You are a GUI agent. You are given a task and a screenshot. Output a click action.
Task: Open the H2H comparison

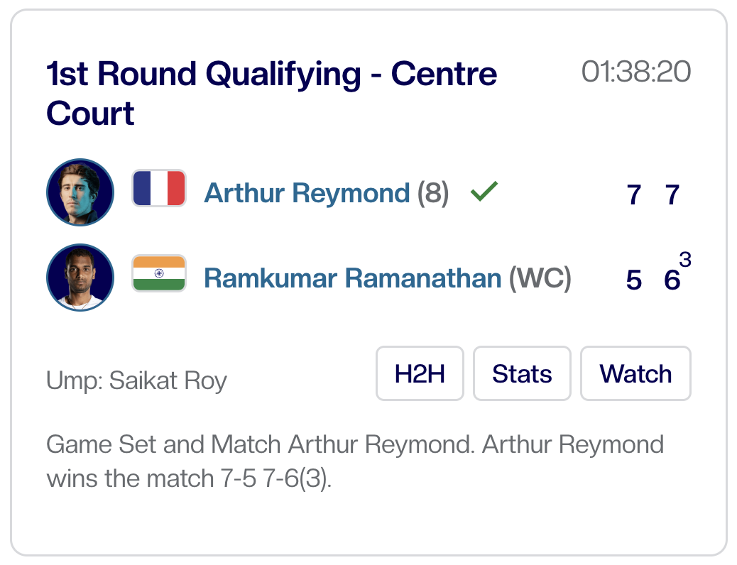click(420, 373)
